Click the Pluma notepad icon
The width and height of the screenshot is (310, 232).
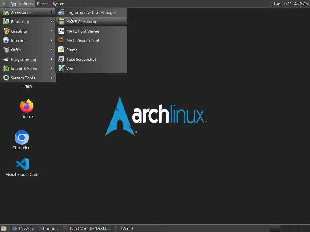61,50
